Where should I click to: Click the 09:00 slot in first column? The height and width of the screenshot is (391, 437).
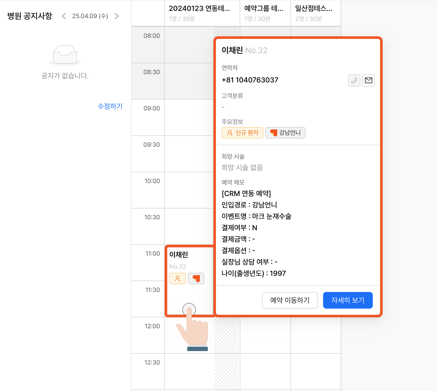(x=189, y=117)
